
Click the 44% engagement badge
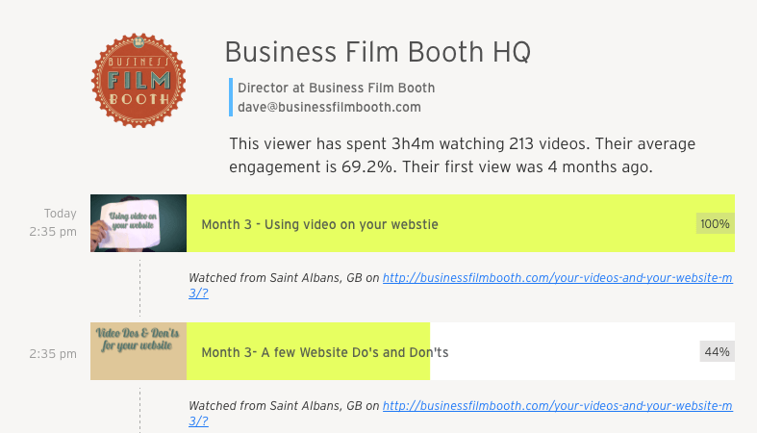717,351
